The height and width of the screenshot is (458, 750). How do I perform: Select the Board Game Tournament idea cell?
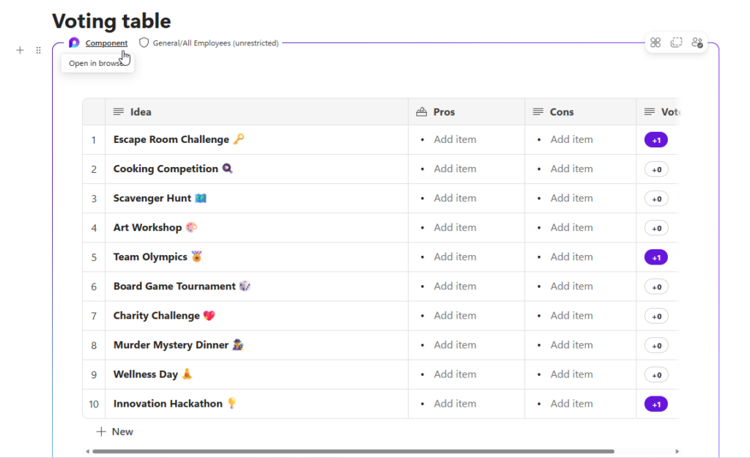coord(257,287)
